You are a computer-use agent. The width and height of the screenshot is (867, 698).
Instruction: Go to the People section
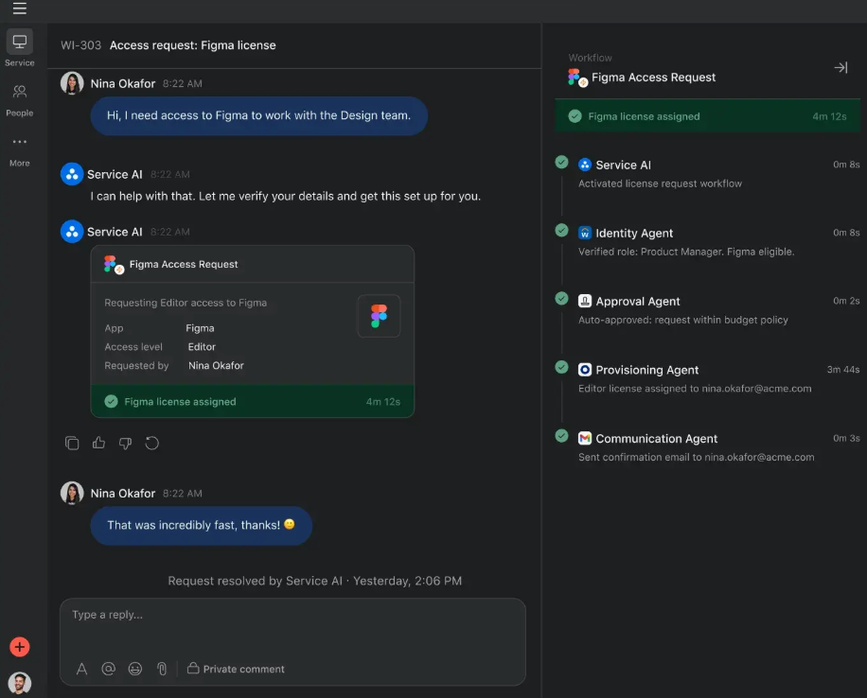tap(19, 100)
